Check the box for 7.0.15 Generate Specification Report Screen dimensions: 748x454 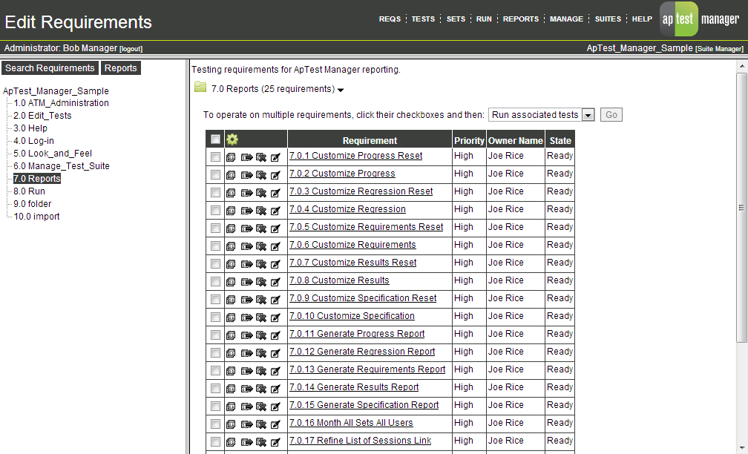[216, 407]
